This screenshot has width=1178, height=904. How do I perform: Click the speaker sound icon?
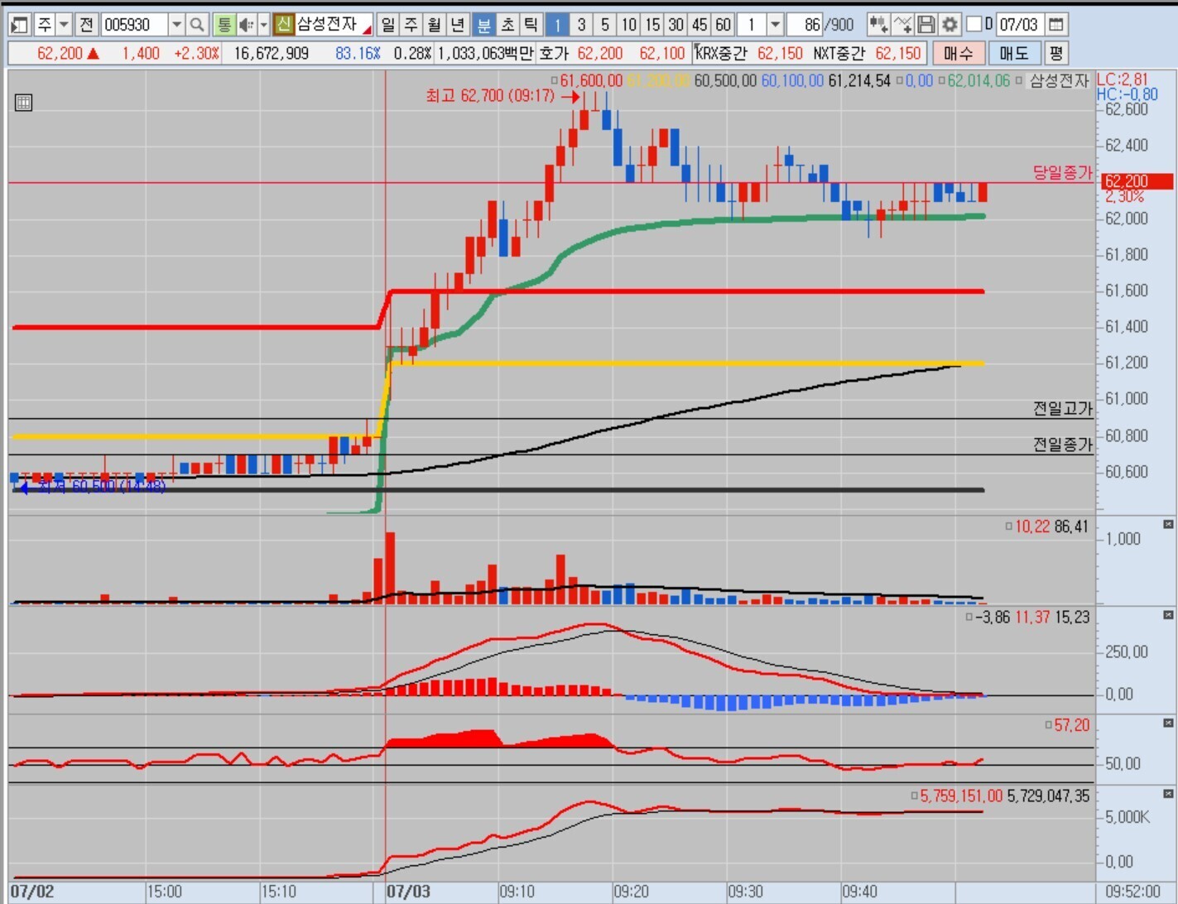point(246,25)
